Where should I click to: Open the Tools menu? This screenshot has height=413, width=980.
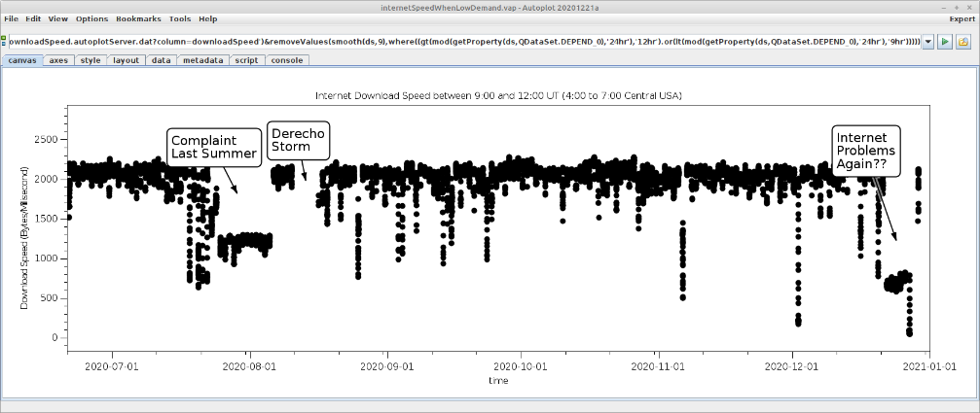(x=180, y=18)
